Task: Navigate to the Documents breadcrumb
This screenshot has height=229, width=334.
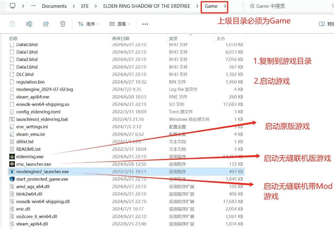Action: (54, 6)
